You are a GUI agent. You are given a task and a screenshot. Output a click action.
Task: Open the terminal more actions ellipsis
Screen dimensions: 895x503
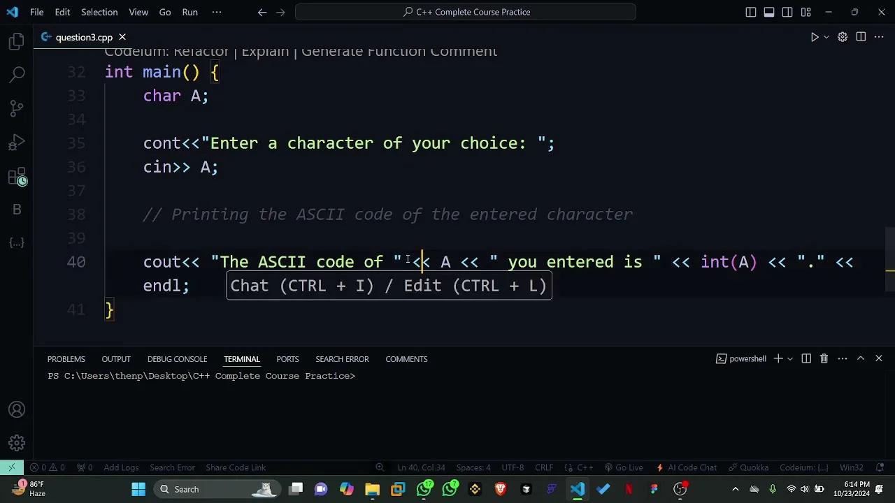(842, 358)
